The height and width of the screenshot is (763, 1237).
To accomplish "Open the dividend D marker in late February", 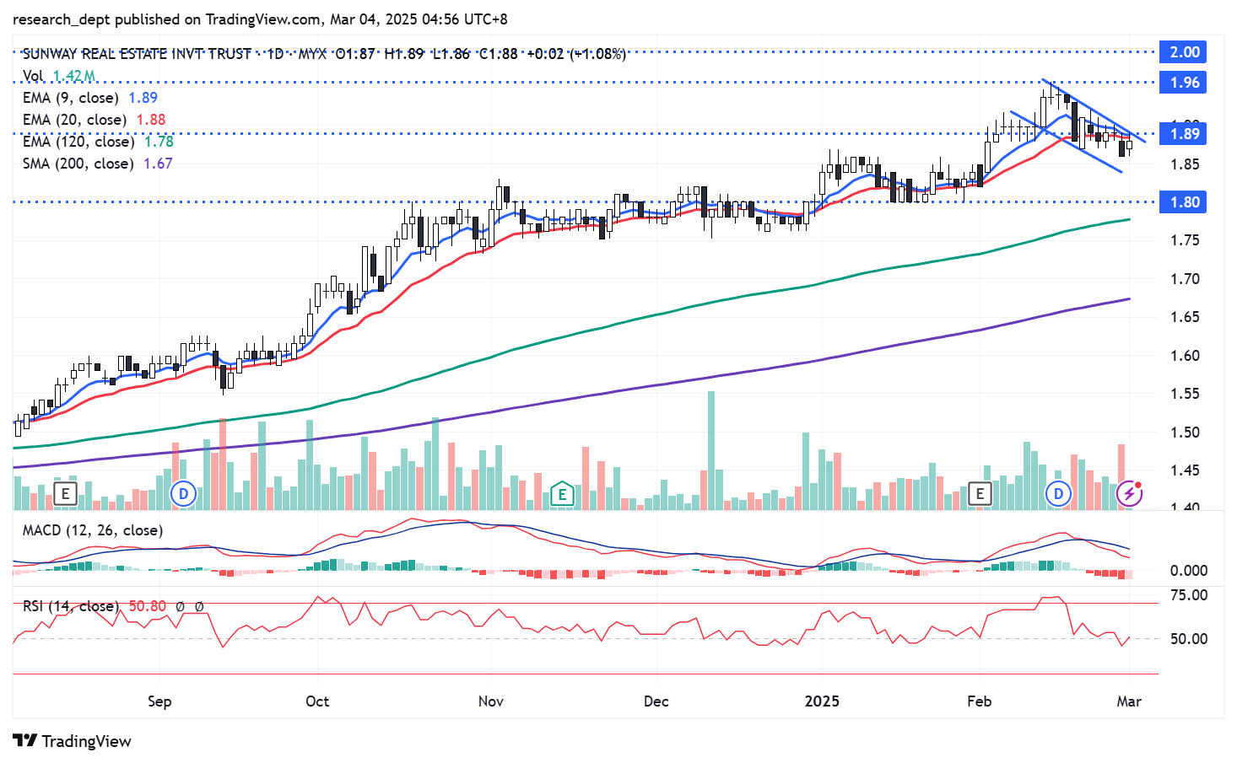I will point(1058,493).
